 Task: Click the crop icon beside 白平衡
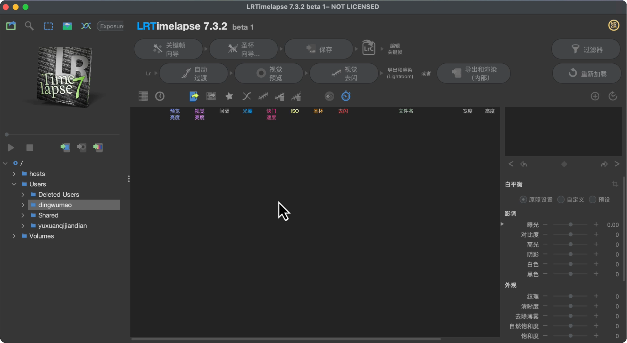pos(615,184)
